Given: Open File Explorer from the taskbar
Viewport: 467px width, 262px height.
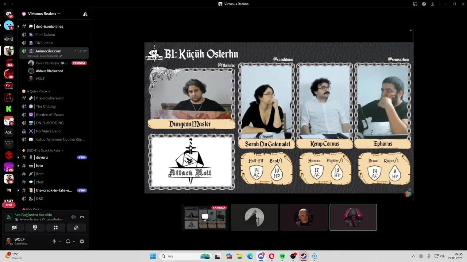Looking at the screenshot, I should coord(240,256).
